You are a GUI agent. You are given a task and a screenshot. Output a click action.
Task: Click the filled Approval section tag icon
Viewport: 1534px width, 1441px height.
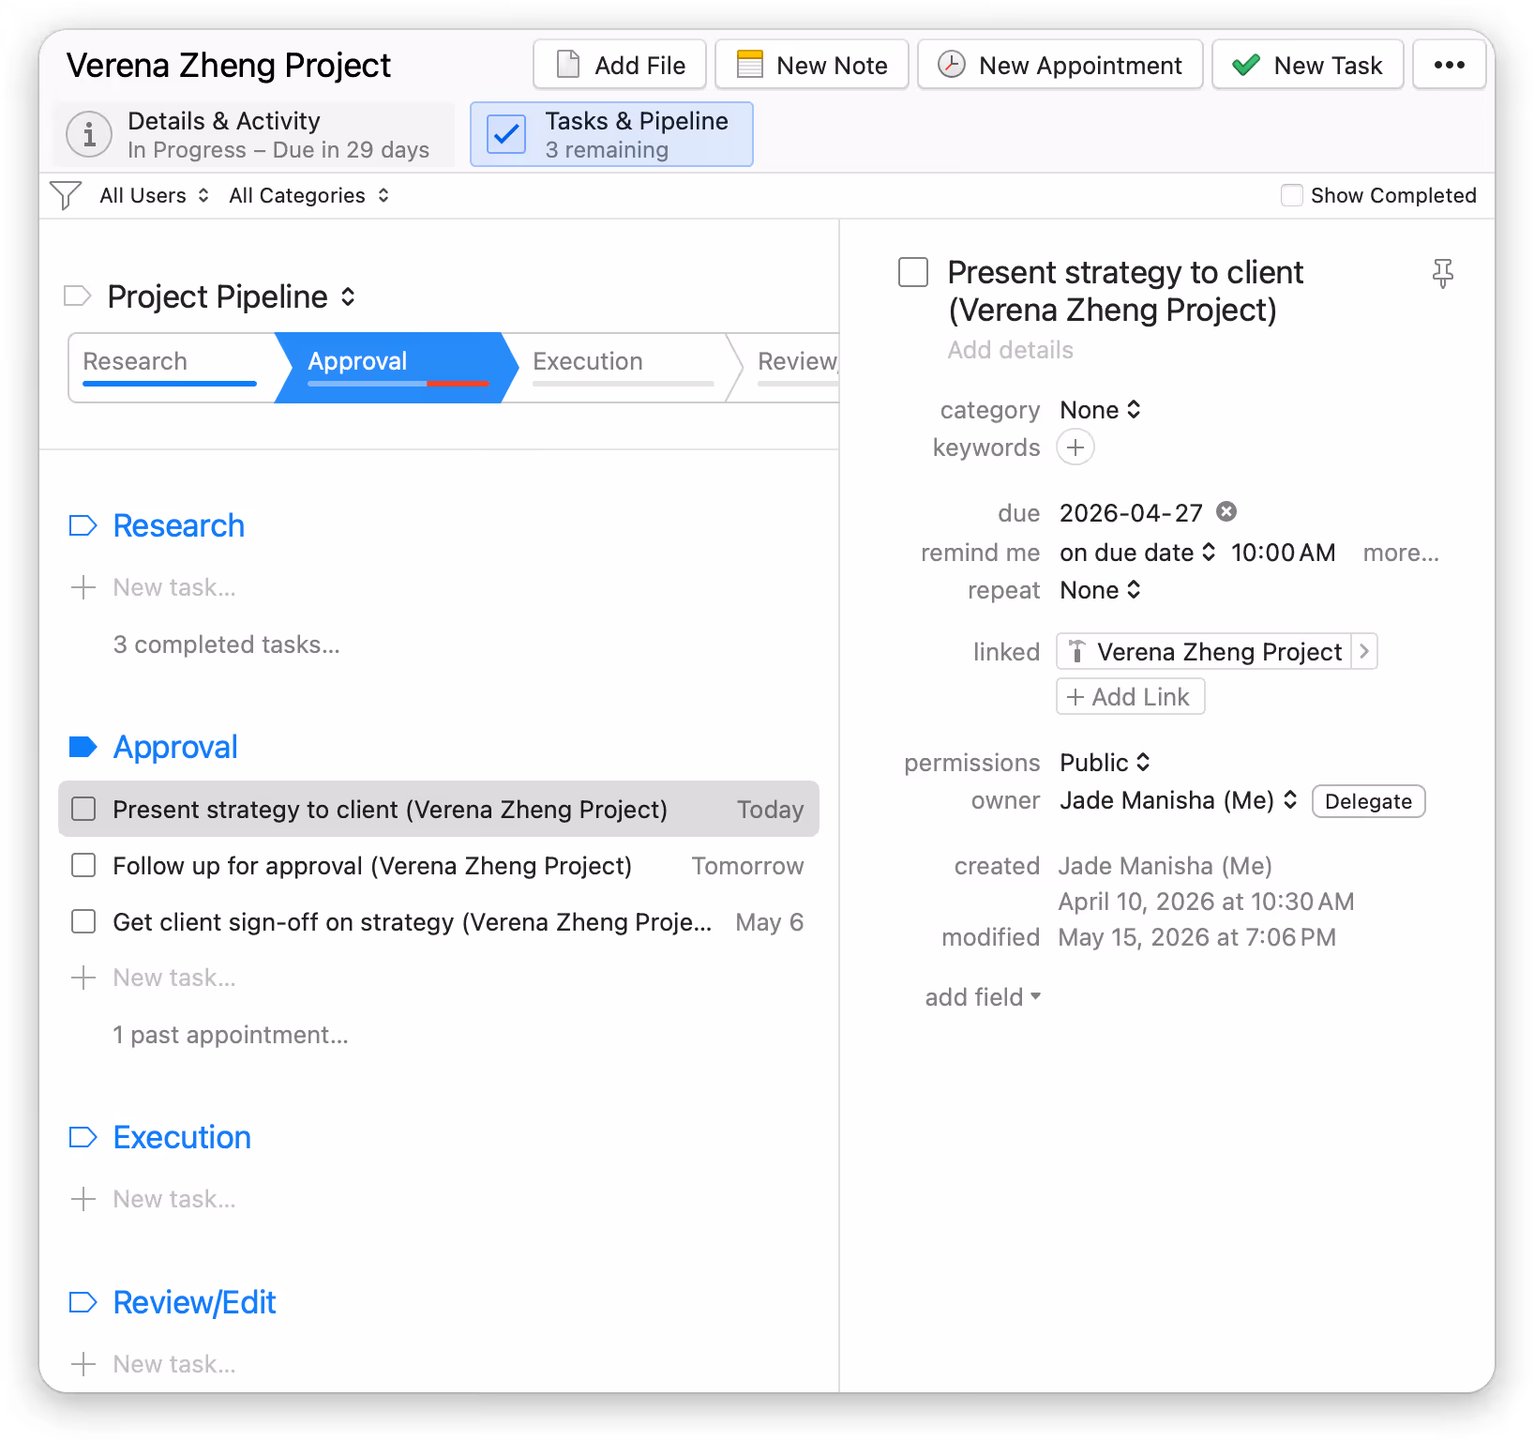click(83, 747)
